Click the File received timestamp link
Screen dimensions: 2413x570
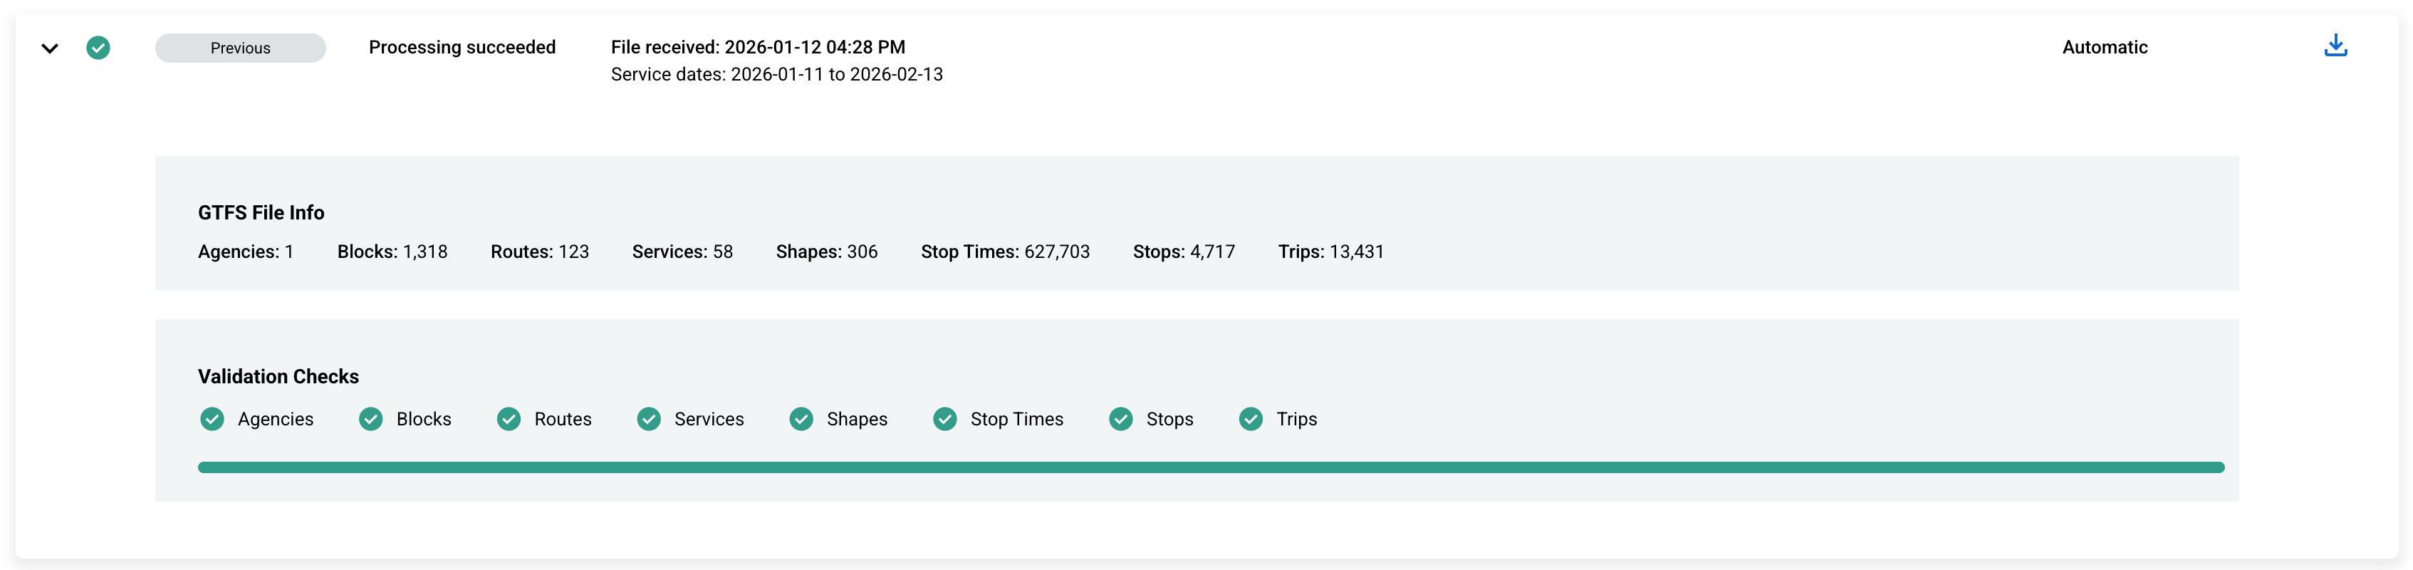[758, 46]
